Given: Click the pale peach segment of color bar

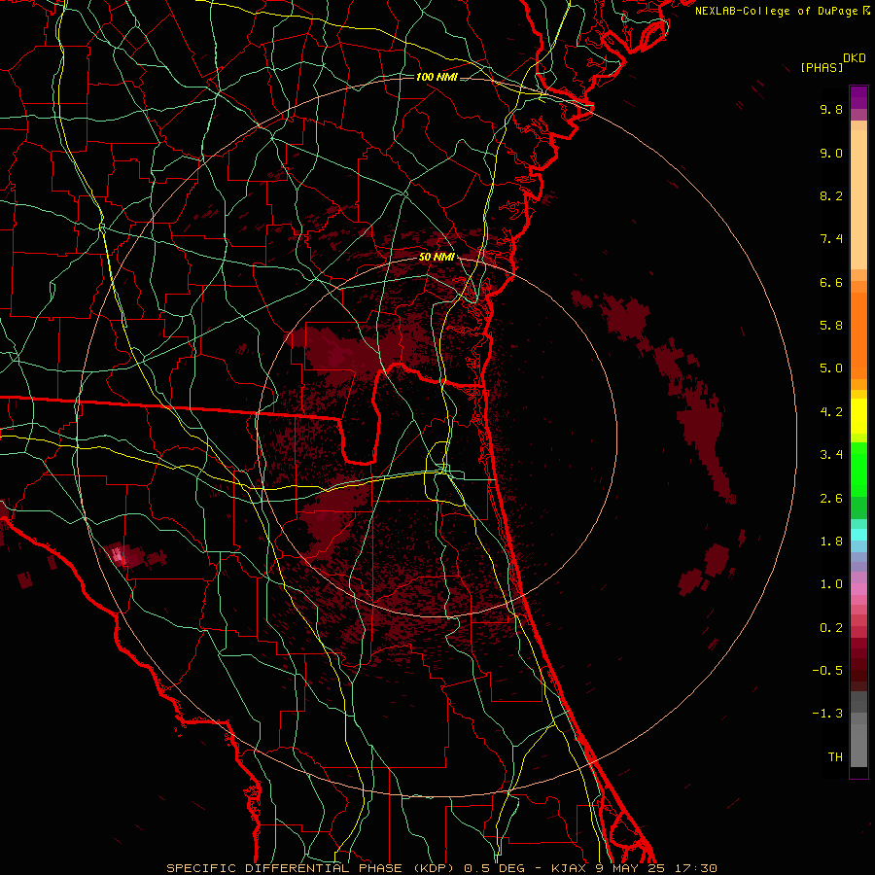Looking at the screenshot, I should pyautogui.click(x=858, y=199).
